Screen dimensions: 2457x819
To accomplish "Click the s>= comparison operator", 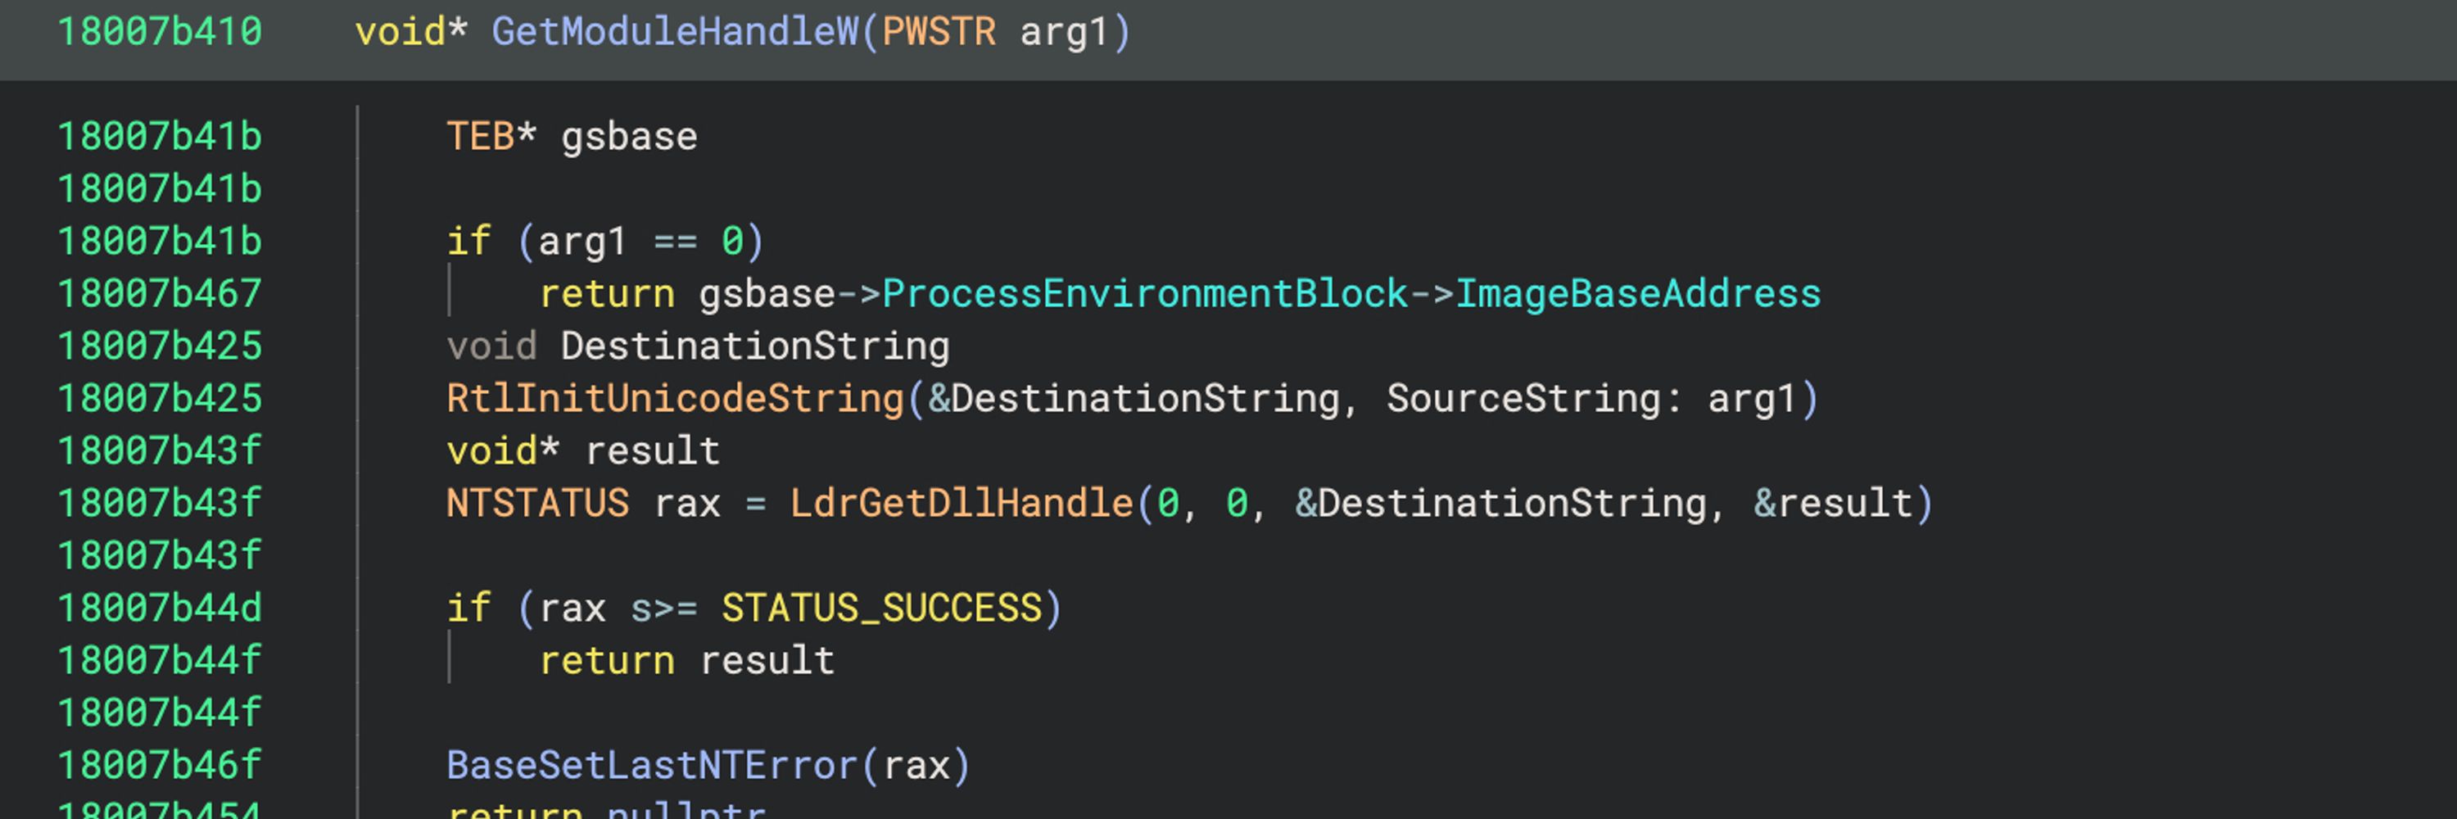I will 664,609.
